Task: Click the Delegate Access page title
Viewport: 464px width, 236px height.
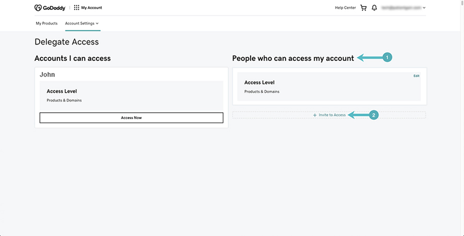Action: point(66,42)
